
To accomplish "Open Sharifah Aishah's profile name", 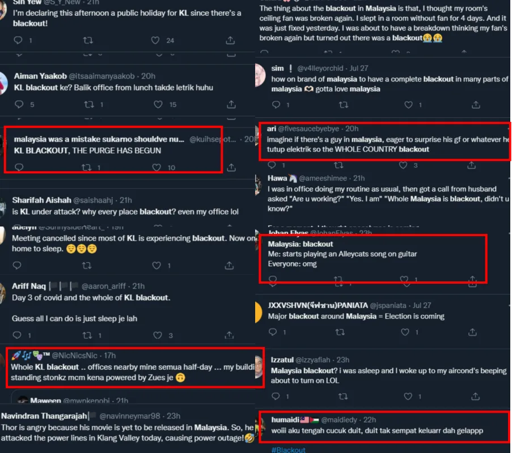I will point(41,200).
